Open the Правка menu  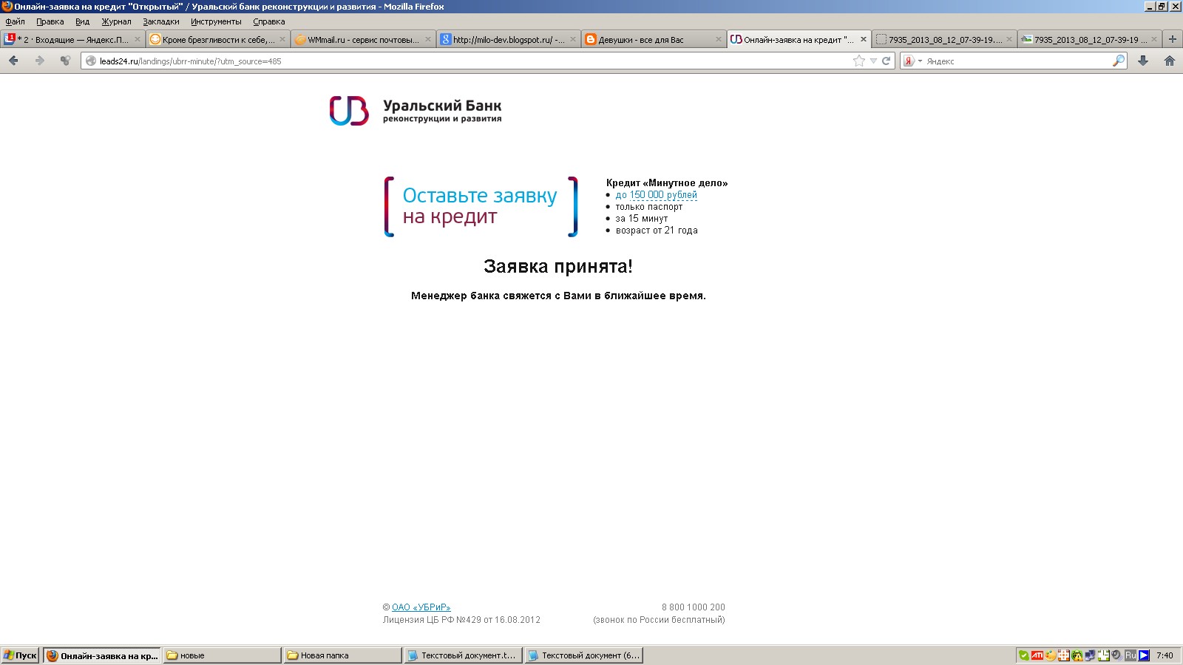point(50,21)
